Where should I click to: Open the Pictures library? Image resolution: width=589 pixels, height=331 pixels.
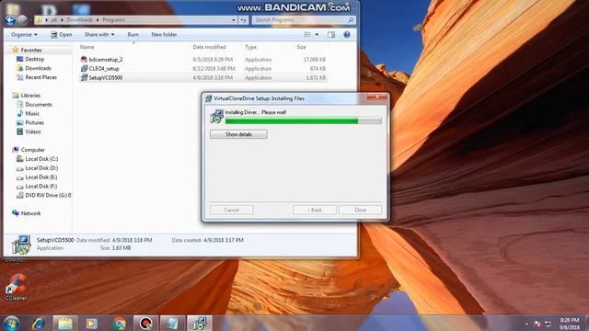click(35, 122)
